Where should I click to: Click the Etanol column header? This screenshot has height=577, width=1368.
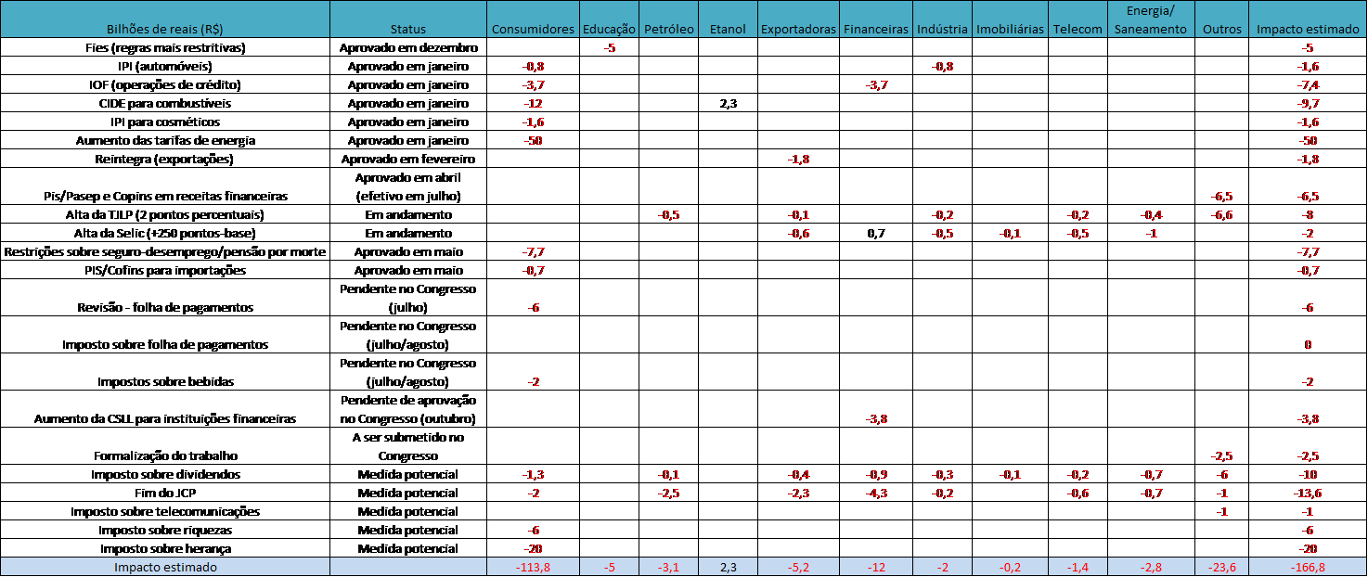point(728,29)
